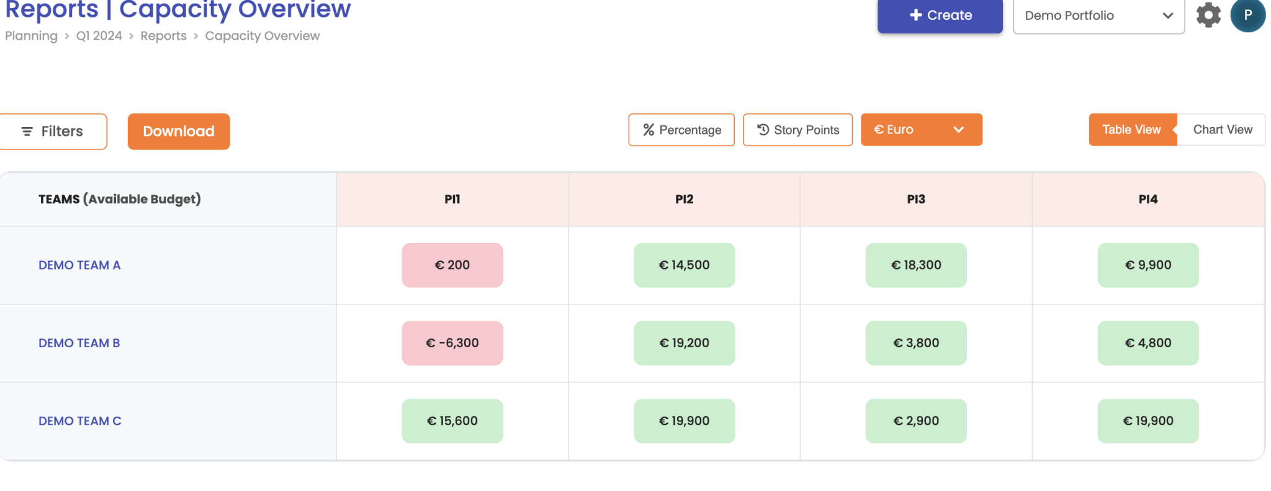Click Reports breadcrumb link
This screenshot has width=1271, height=491.
click(x=163, y=36)
